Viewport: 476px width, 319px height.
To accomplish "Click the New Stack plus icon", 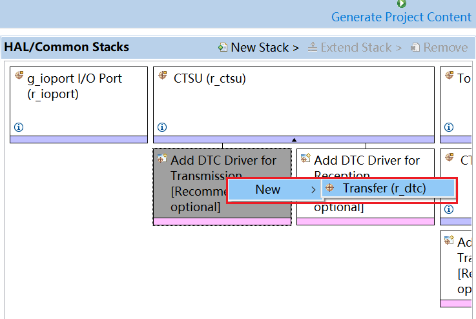I will click(223, 47).
